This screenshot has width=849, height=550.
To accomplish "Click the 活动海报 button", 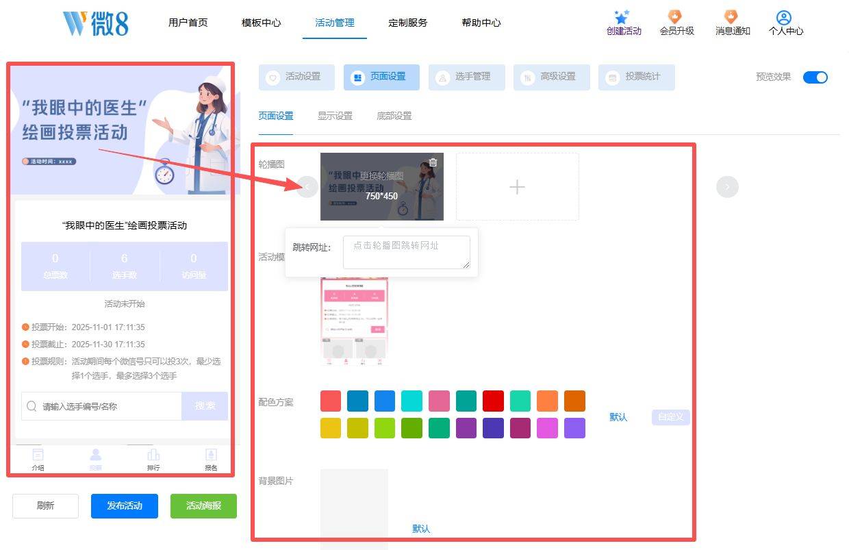I will coord(203,506).
